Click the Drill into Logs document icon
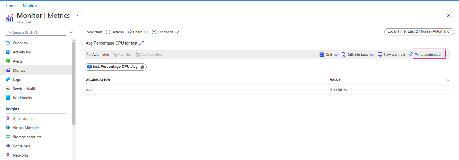 tap(344, 55)
